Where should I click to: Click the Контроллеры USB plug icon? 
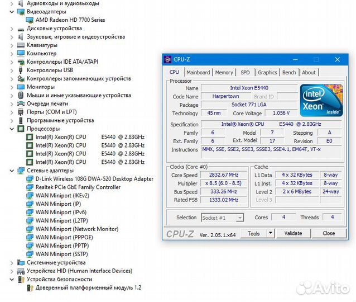(21, 70)
